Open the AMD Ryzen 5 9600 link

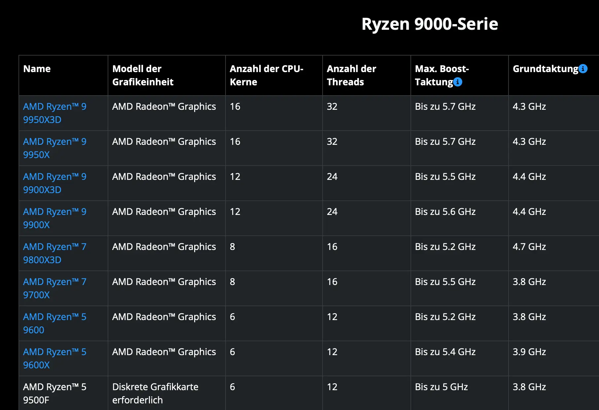[x=54, y=323]
